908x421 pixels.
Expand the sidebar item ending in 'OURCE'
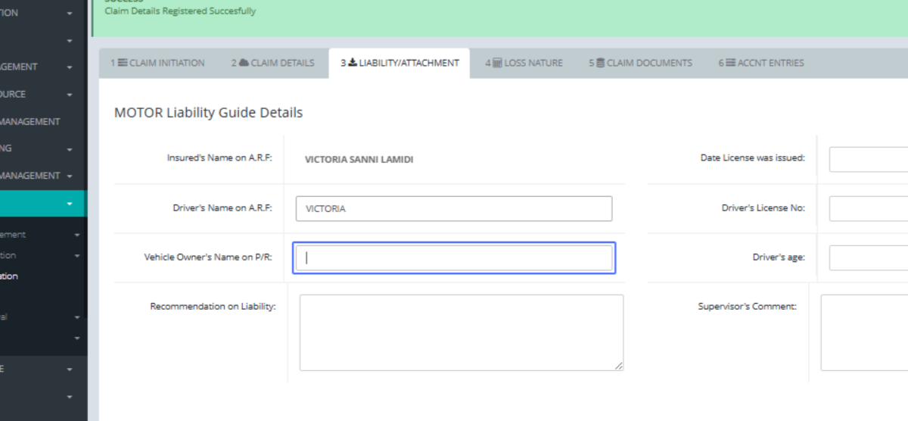pos(70,95)
